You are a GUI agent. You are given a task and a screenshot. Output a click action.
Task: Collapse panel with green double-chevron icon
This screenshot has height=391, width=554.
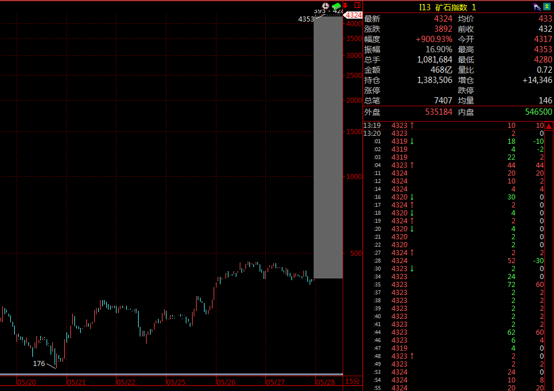(x=547, y=7)
